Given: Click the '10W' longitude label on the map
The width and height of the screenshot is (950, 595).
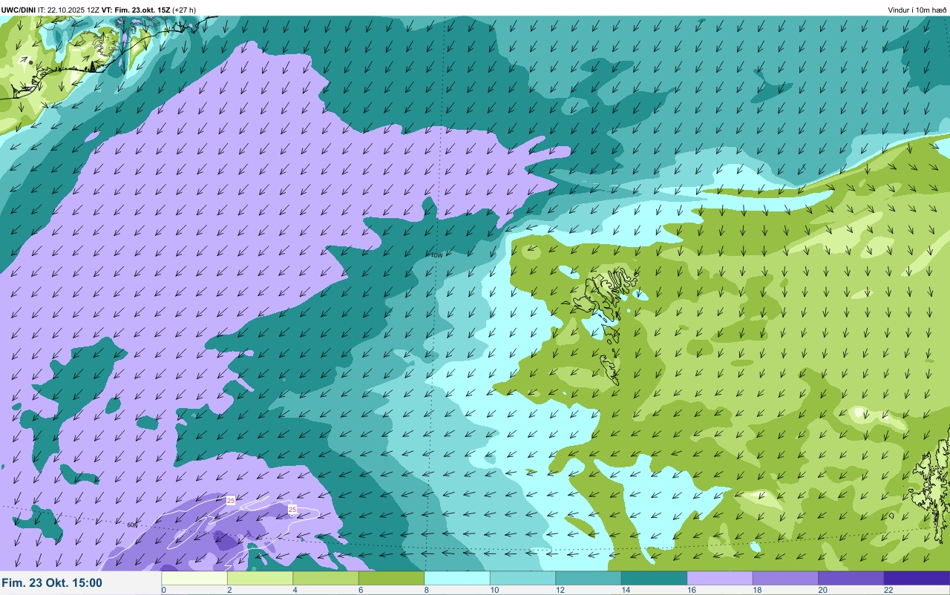Looking at the screenshot, I should (436, 255).
